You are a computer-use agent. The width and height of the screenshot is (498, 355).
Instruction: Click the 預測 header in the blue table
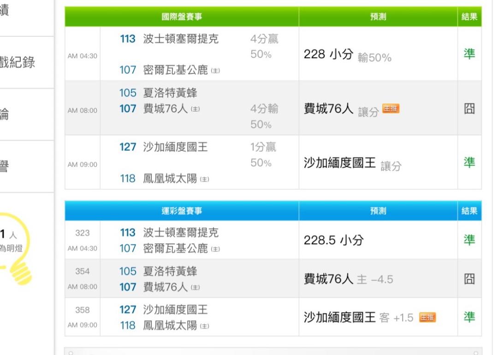click(378, 211)
